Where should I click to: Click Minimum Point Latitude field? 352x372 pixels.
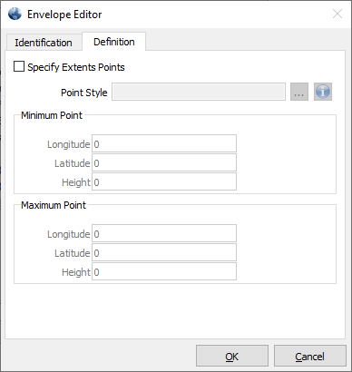[164, 162]
